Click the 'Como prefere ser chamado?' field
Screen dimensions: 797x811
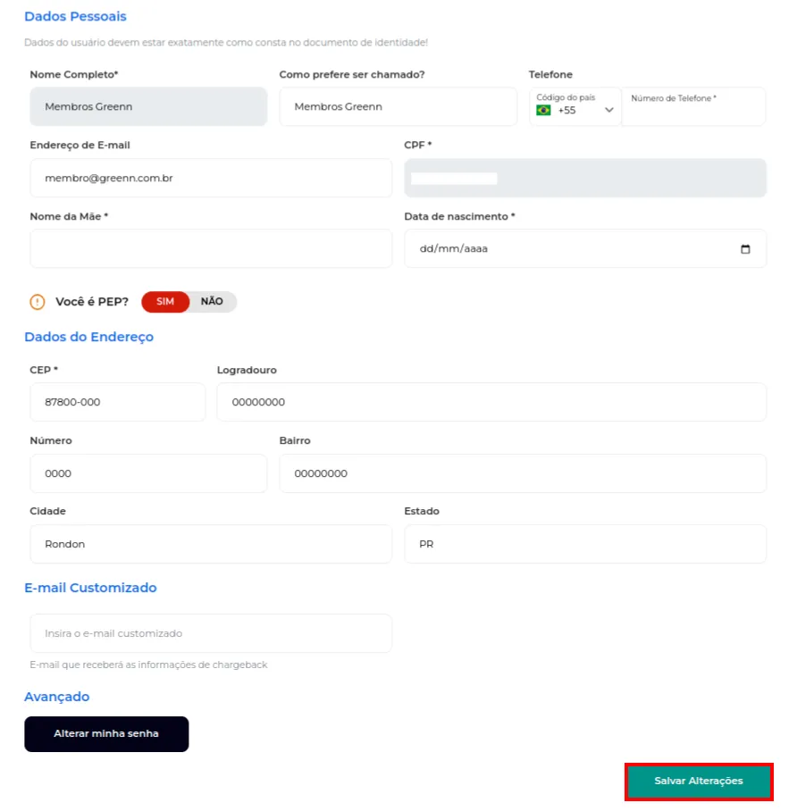coord(398,106)
